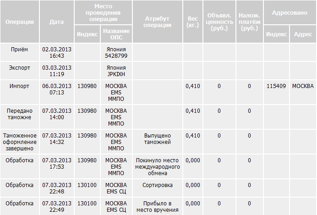Viewport: 317px width, 215px height.
Task: Click the Название ОПС subheader
Action: coord(116,34)
